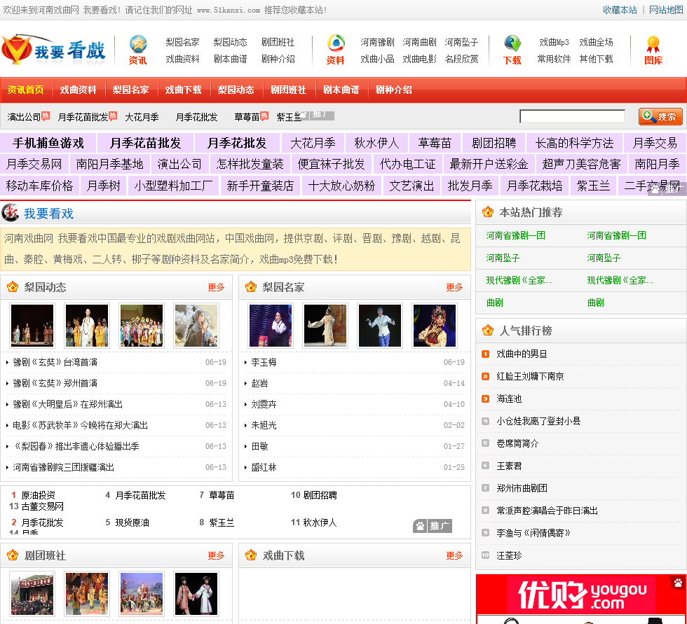This screenshot has height=624, width=687.
Task: Open ranking item 海连池
Action: coord(509,398)
